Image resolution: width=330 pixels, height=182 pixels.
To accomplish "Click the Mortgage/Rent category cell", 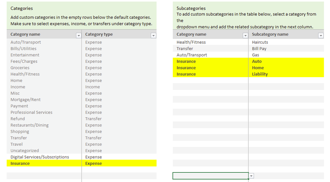I will click(44, 100).
